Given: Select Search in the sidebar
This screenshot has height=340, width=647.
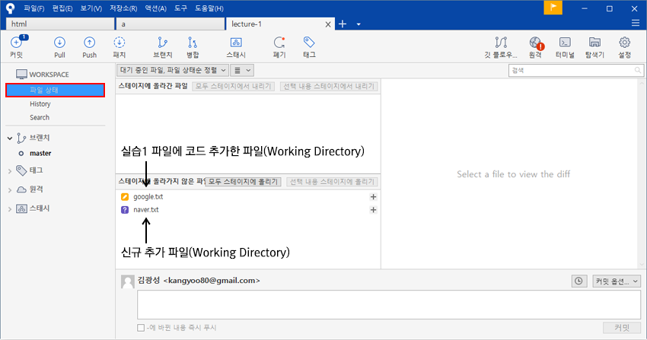Looking at the screenshot, I should pos(40,117).
